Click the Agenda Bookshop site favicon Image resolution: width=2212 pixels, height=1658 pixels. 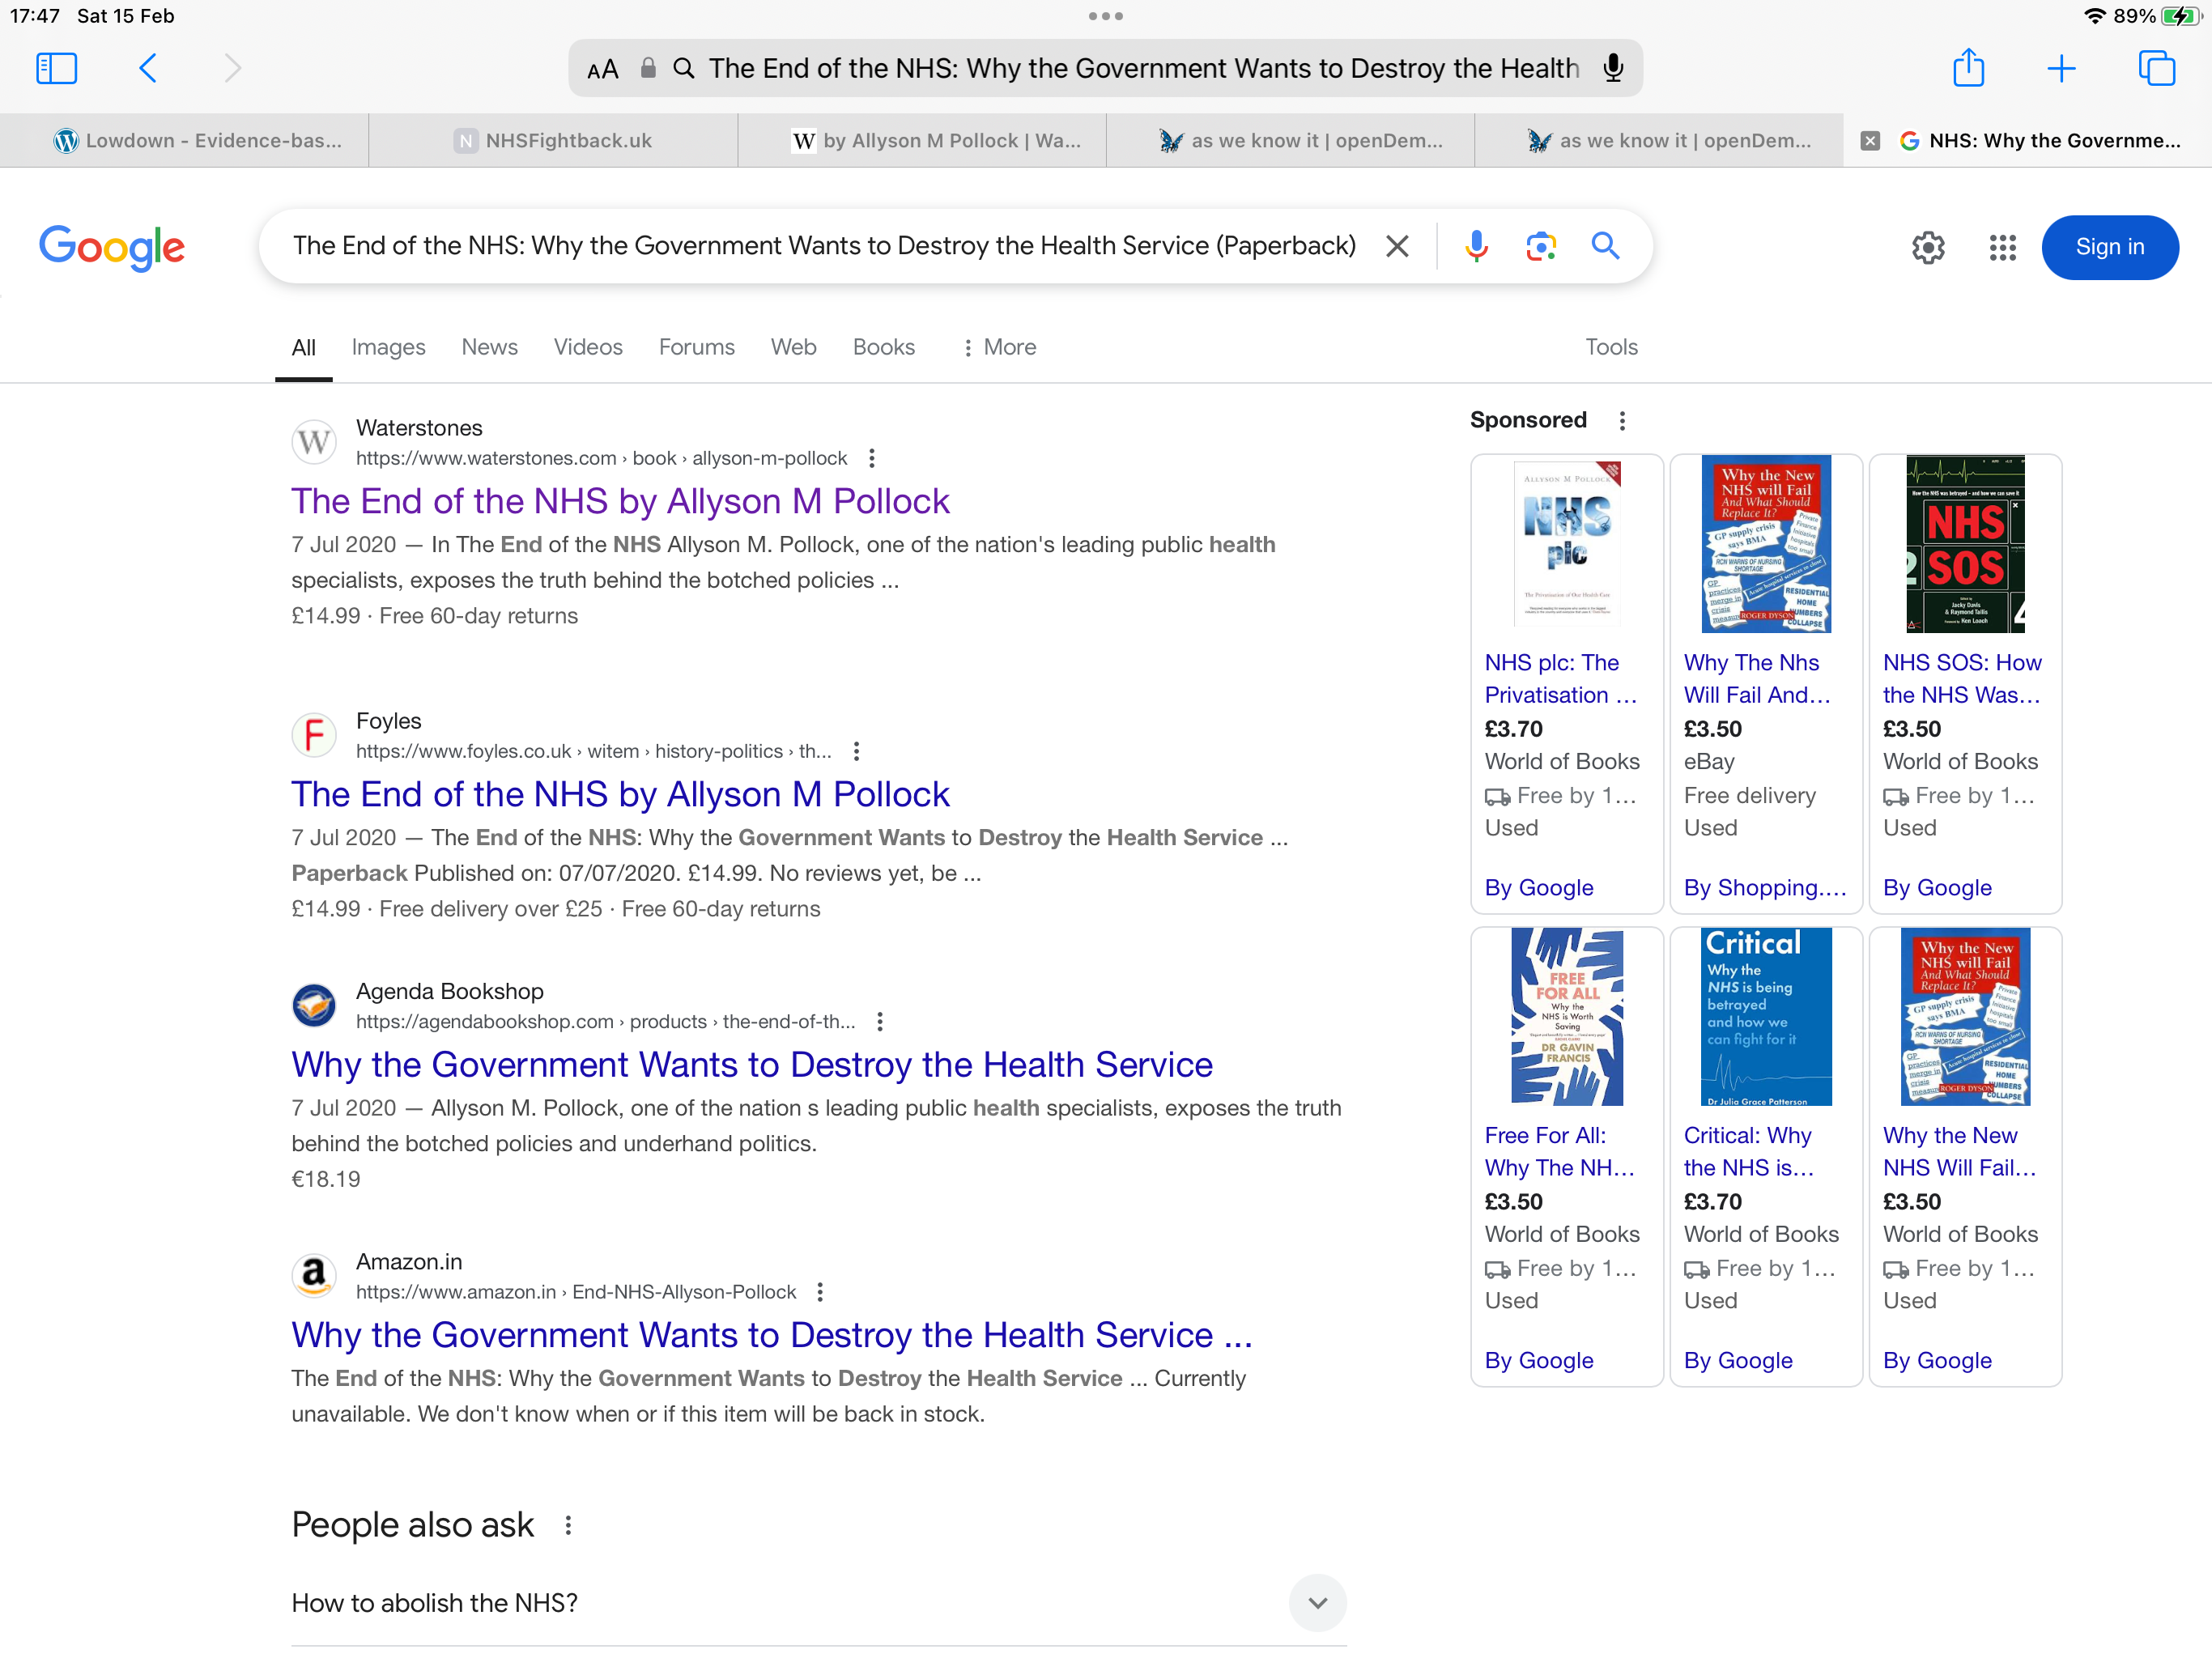point(313,1005)
